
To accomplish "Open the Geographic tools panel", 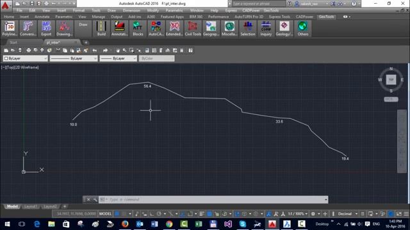I will point(211,29).
